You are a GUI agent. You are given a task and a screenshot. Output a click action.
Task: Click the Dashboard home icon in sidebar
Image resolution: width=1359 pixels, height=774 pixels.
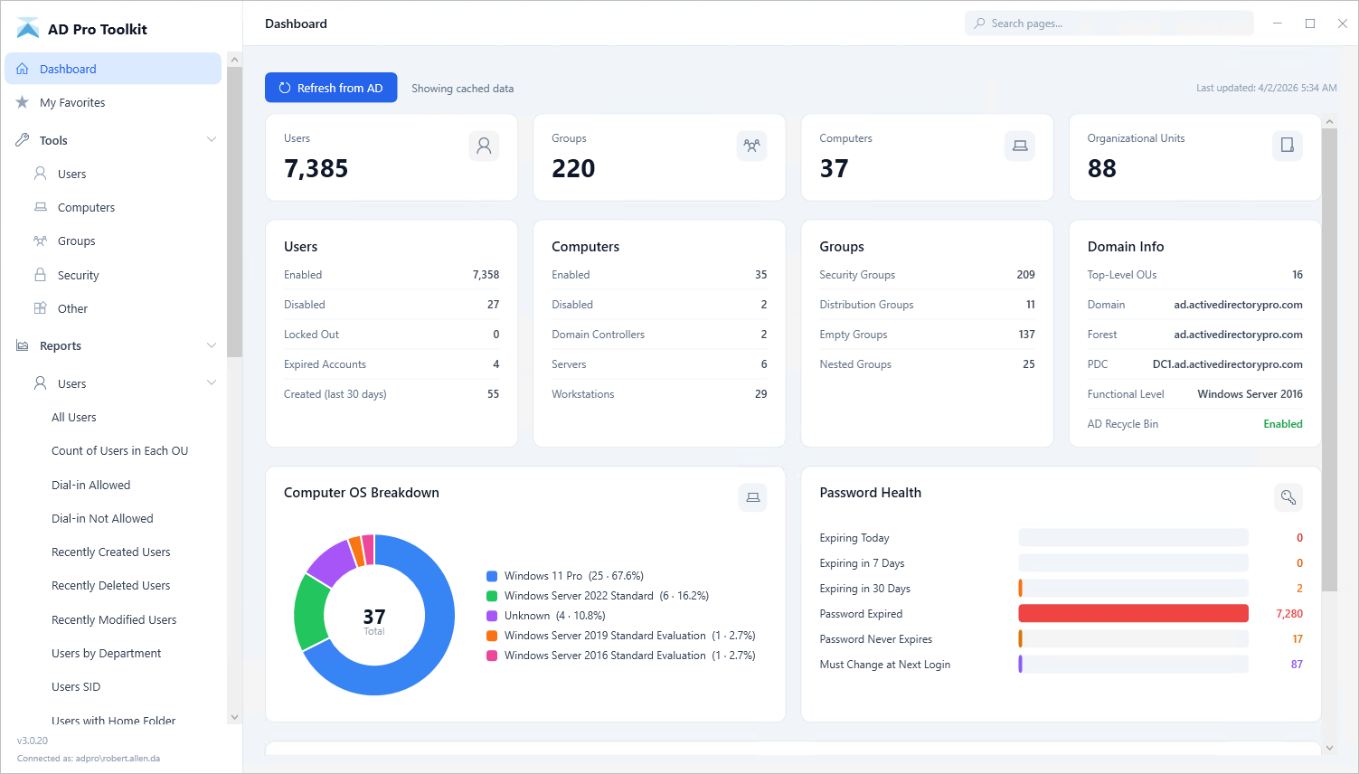pyautogui.click(x=23, y=69)
